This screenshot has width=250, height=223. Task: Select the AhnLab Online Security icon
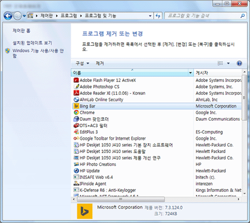pyautogui.click(x=76, y=99)
